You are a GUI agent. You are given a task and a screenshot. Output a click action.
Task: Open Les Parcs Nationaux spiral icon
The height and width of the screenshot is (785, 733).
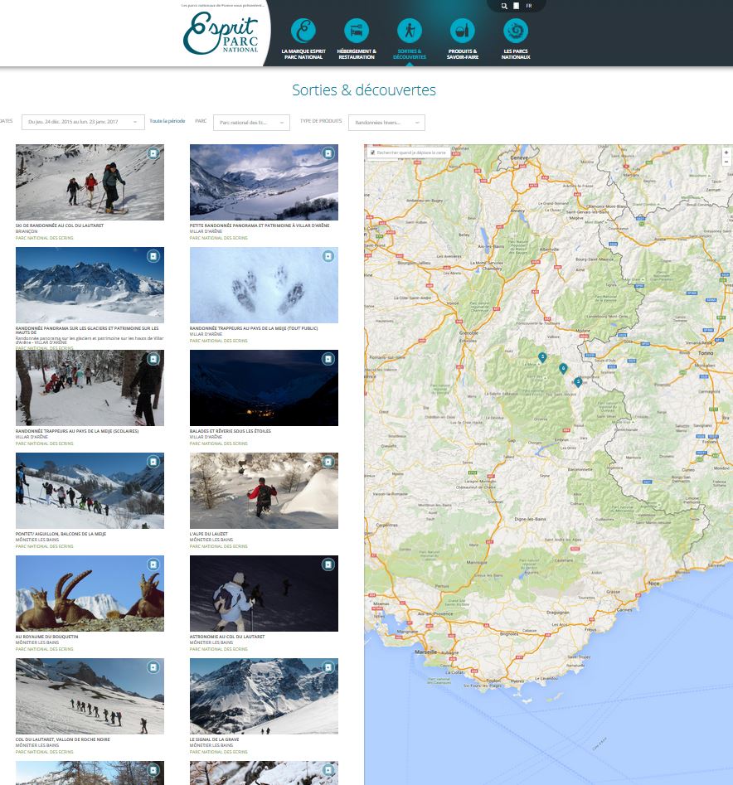[516, 31]
